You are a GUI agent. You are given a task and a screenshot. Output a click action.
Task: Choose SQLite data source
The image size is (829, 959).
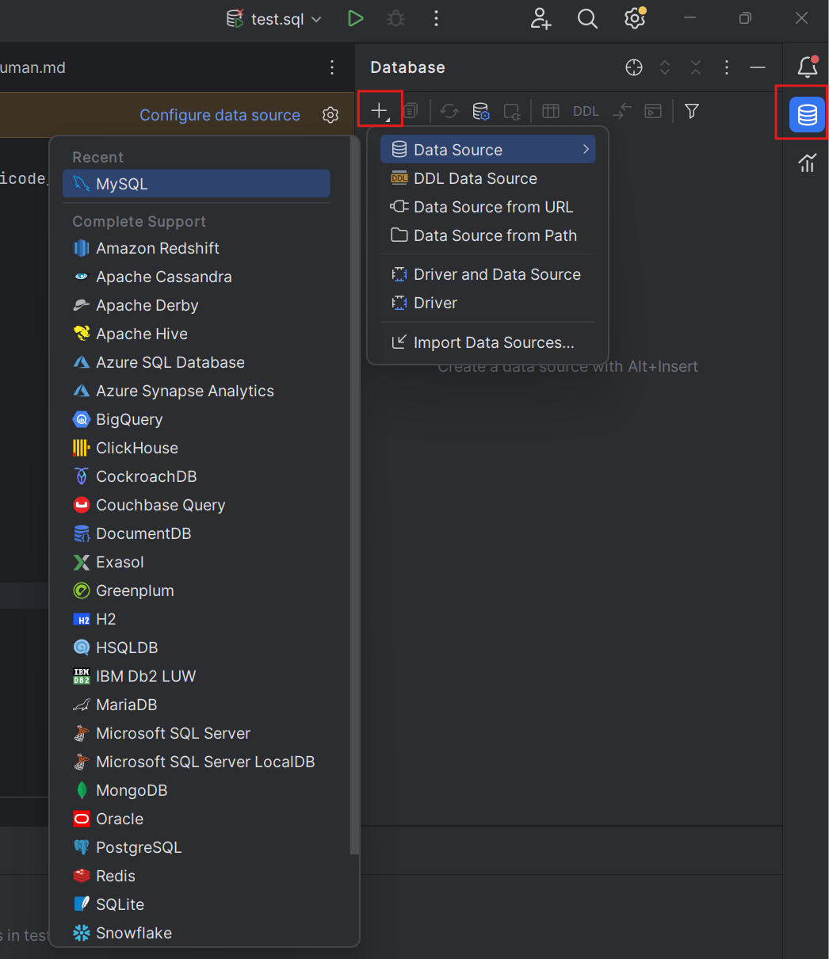point(197,904)
